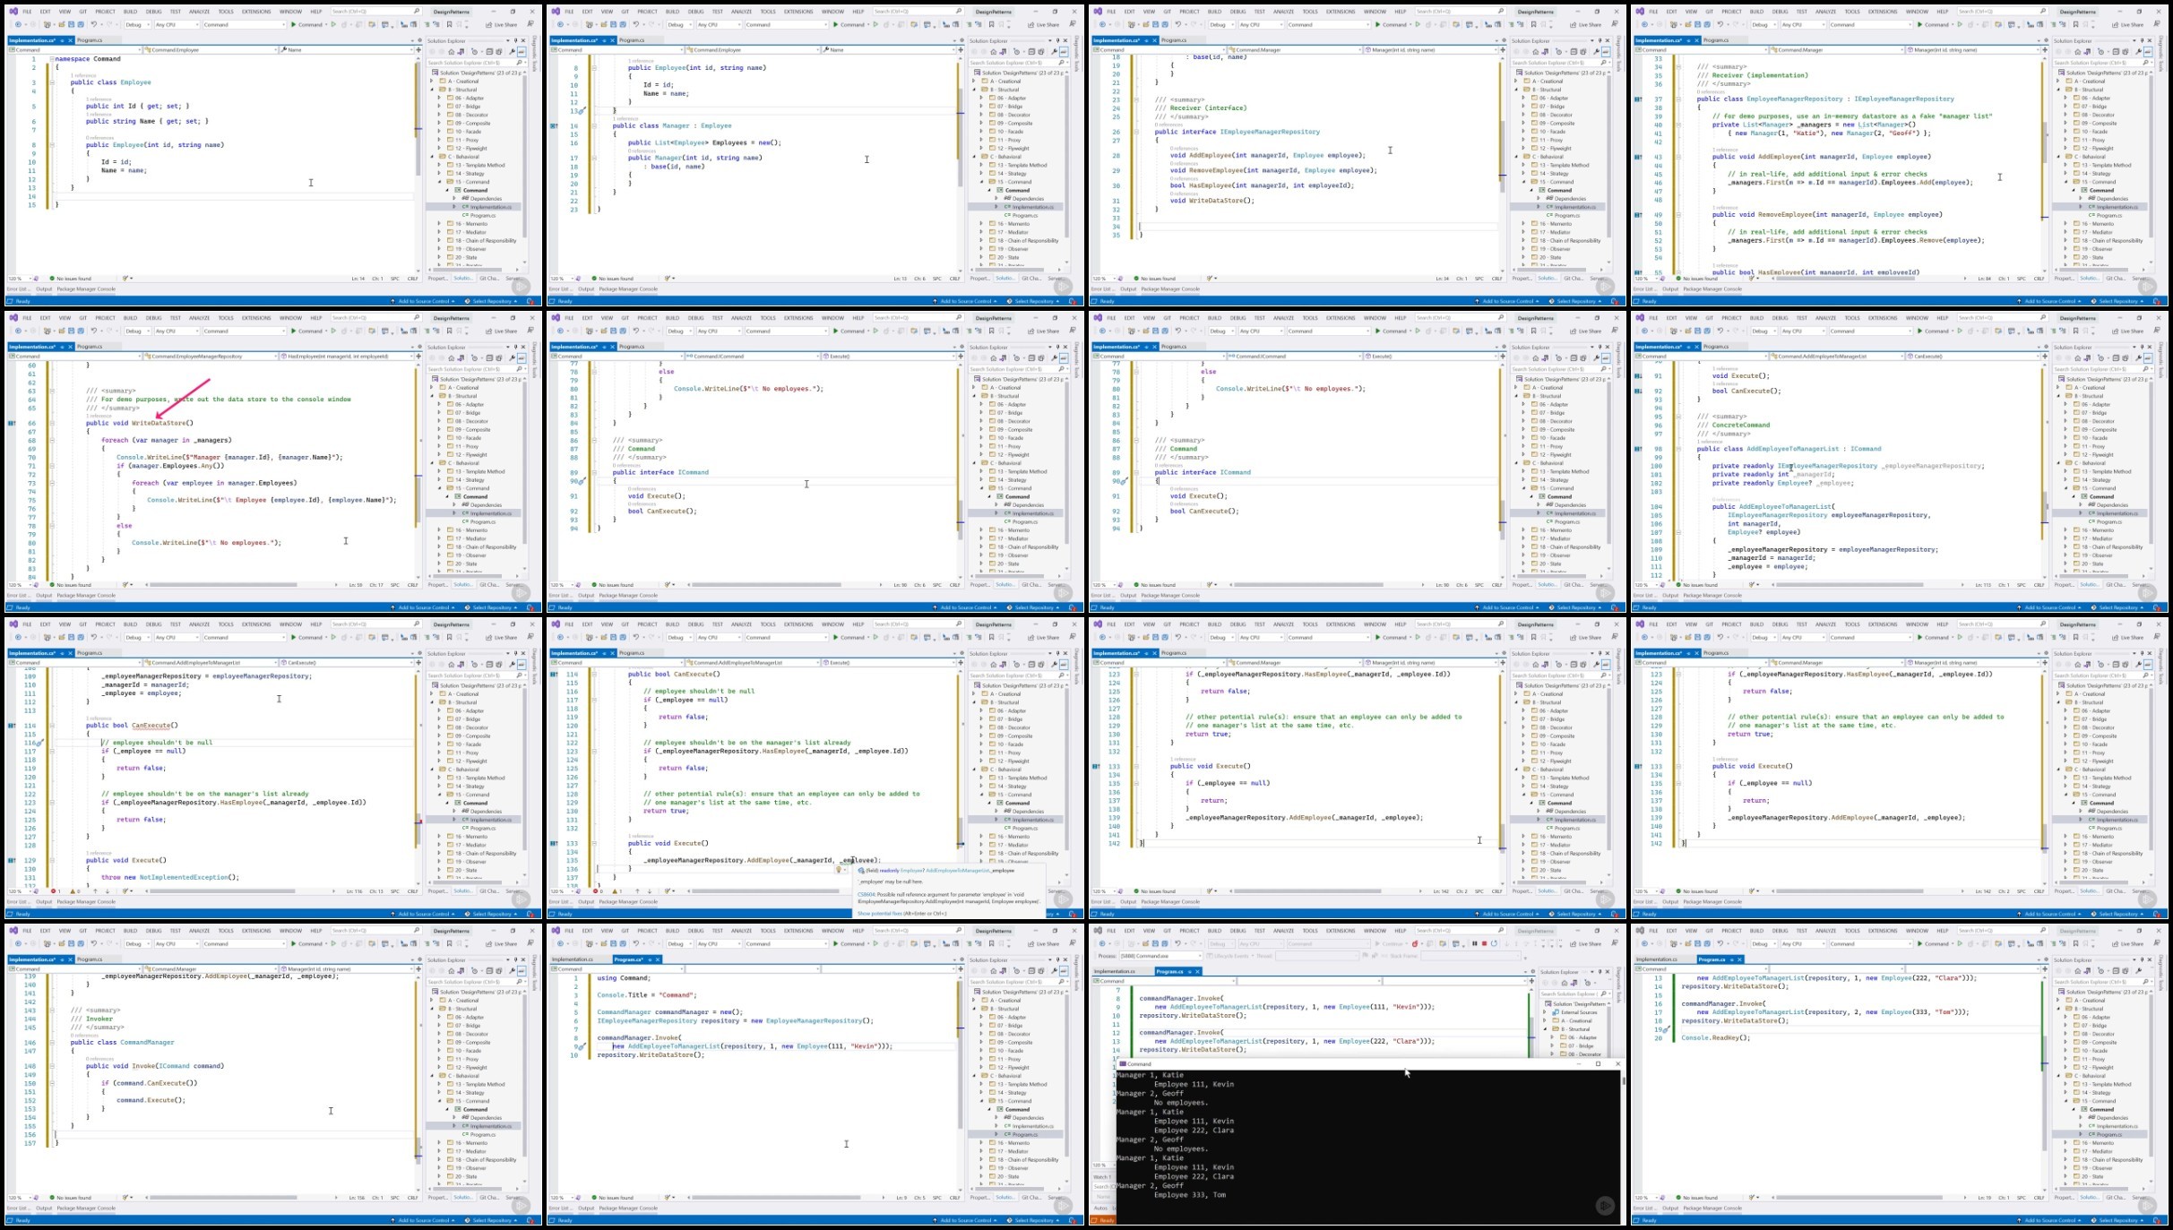
Task: Click the Pause (Break All) debug icon
Action: pyautogui.click(x=1474, y=943)
